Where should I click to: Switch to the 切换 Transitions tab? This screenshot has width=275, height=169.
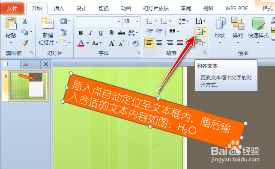tap(104, 8)
